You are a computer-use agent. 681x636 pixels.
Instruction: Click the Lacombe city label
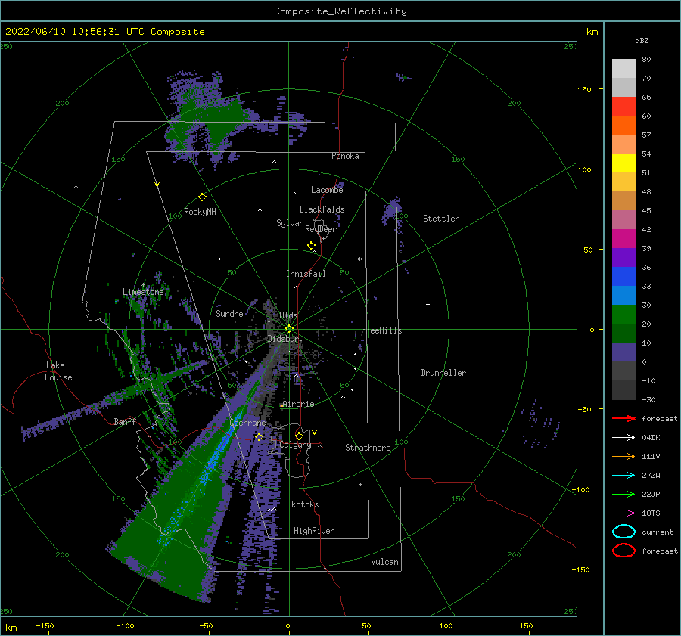327,190
